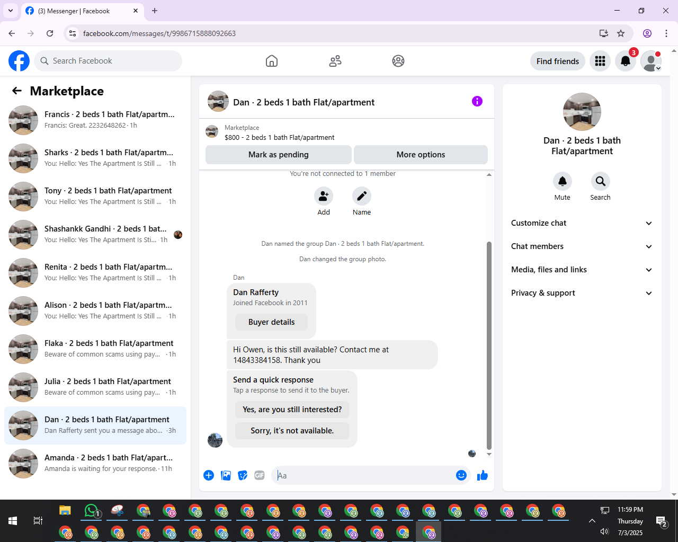This screenshot has height=542, width=678.
Task: Click the browser Reload icon
Action: point(50,33)
